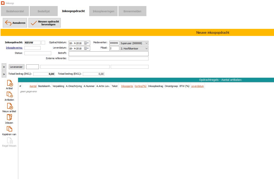Expand the Medewerker Superuser dropdown
Viewport: 274px width, 180px height.
pyautogui.click(x=146, y=43)
